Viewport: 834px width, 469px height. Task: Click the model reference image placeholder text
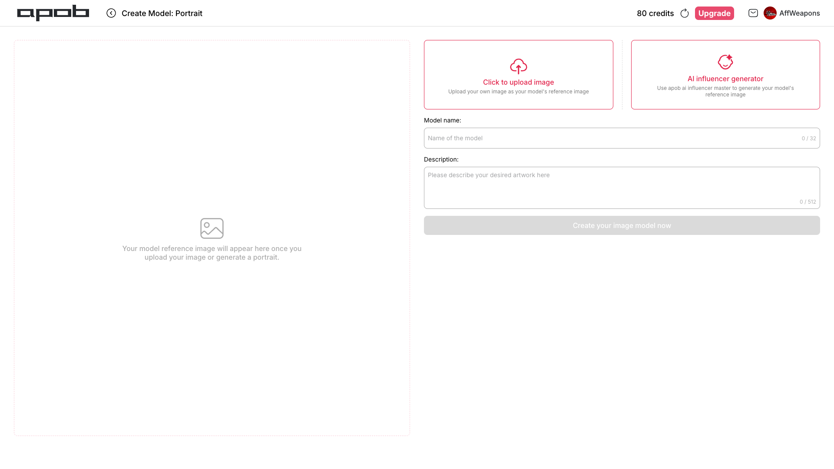(212, 253)
